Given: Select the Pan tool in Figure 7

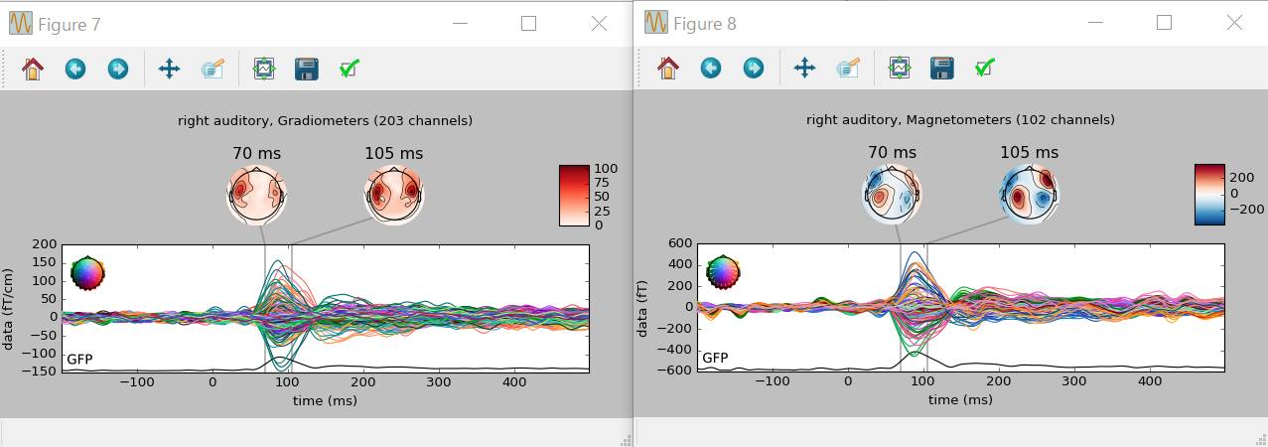Looking at the screenshot, I should pos(169,69).
